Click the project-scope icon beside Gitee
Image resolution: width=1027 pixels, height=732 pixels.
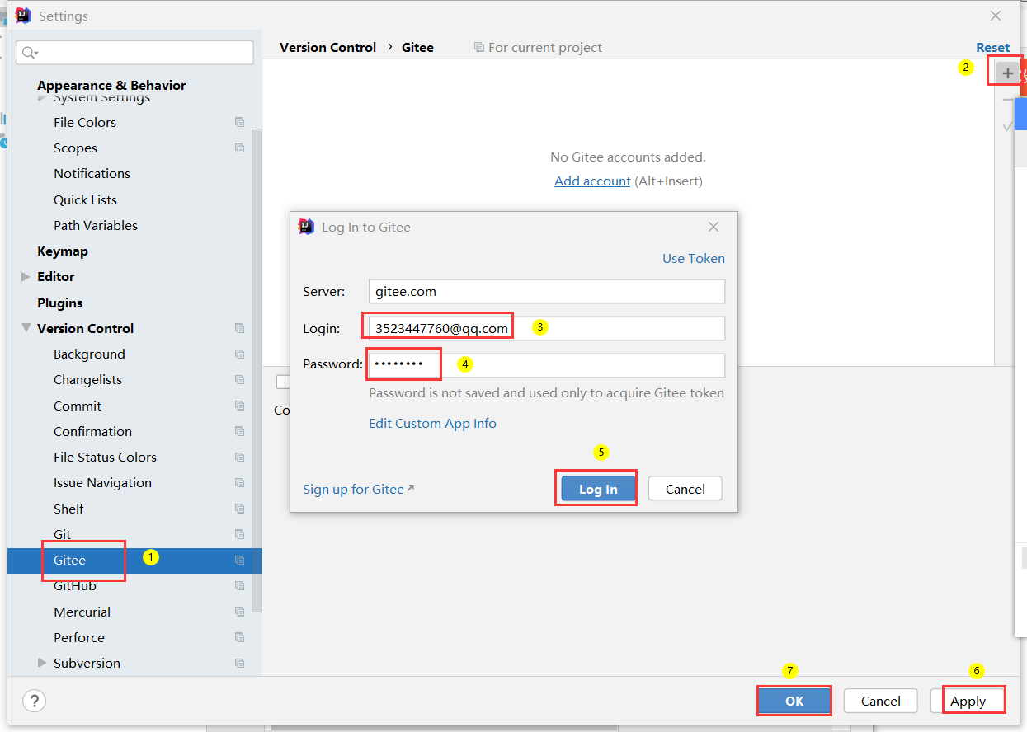tap(239, 561)
